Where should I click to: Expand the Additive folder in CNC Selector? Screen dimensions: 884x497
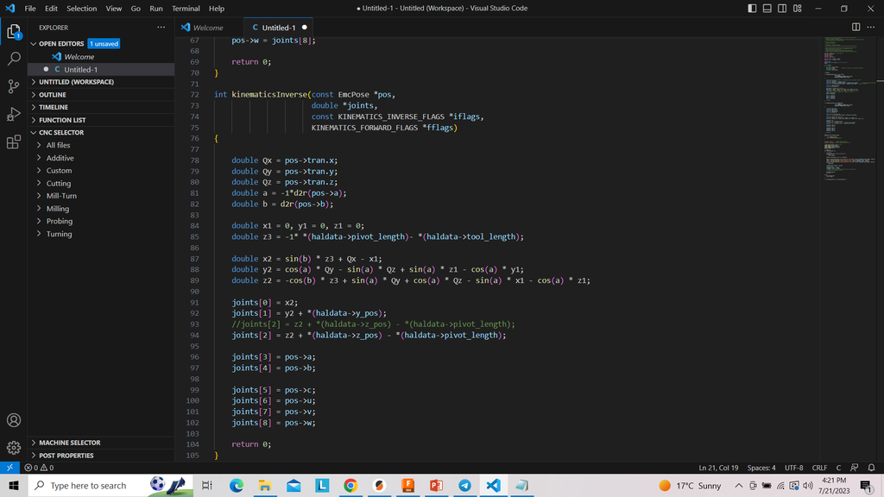pos(60,158)
